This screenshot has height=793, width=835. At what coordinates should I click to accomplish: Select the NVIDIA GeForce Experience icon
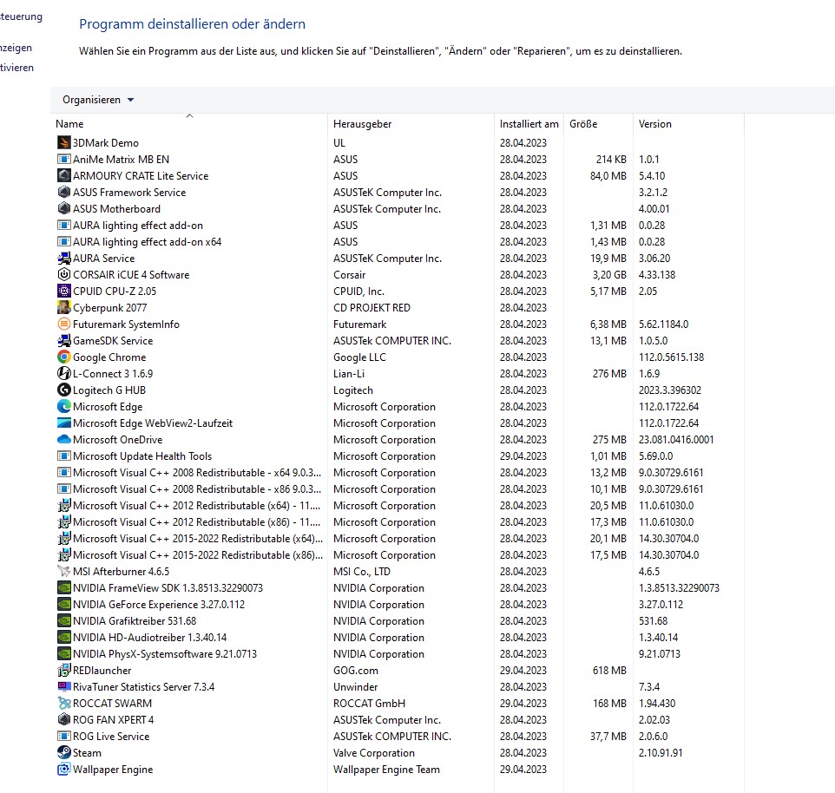[64, 605]
